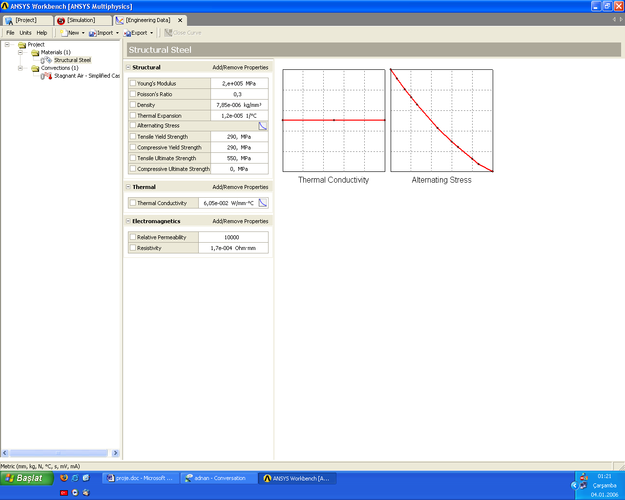Switch to proje.doc Microsoft Word taskbar button
Screen dimensions: 625x500
tap(141, 478)
